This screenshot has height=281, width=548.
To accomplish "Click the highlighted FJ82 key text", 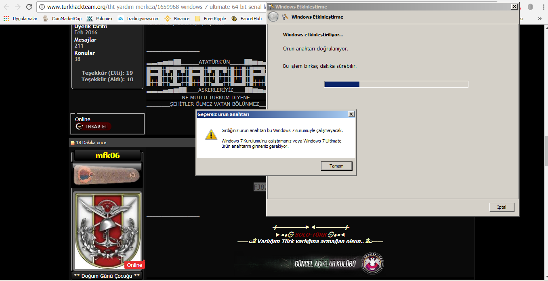I will [260, 187].
